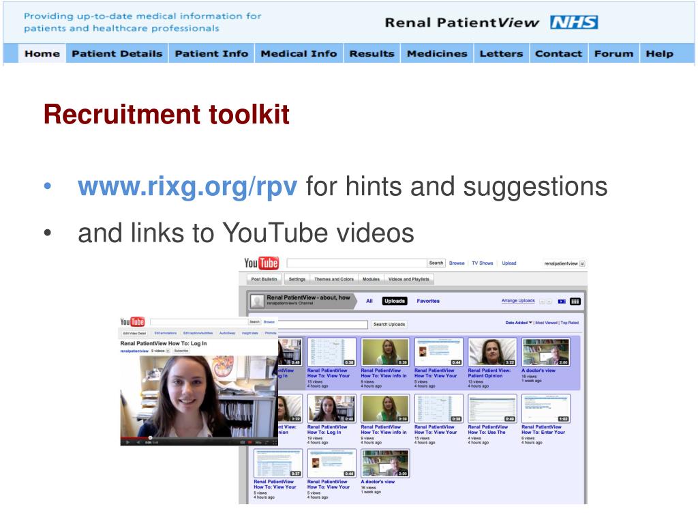Click Search button on YouTube channel page
Screen dimensions: 698x524
pyautogui.click(x=436, y=263)
